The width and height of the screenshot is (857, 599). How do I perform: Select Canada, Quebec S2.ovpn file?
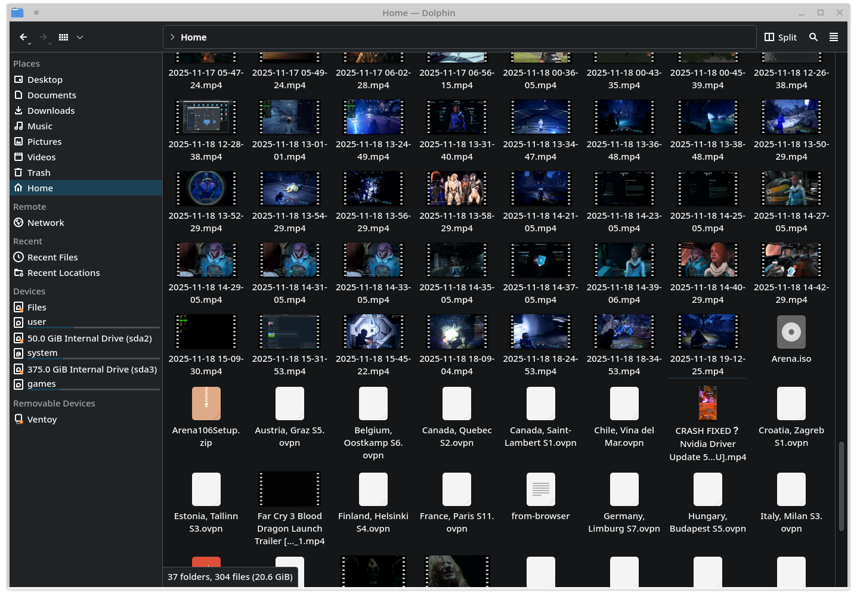pyautogui.click(x=457, y=417)
